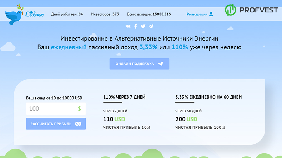Screen dimensions: 282x158
Task: Click the РАССЧИТАТЬ ПРИБЫЛЬ button
Action: point(56,124)
